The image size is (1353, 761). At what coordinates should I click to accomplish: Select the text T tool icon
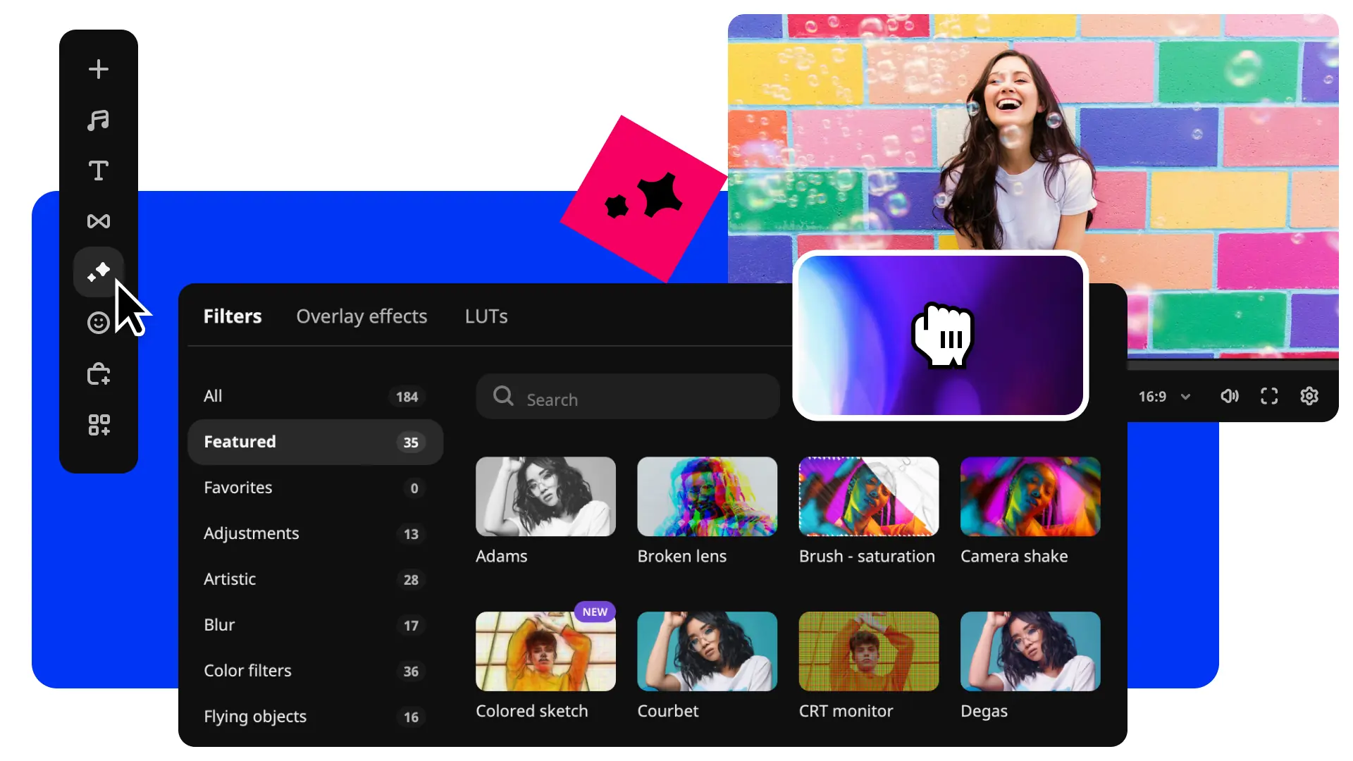pyautogui.click(x=99, y=171)
